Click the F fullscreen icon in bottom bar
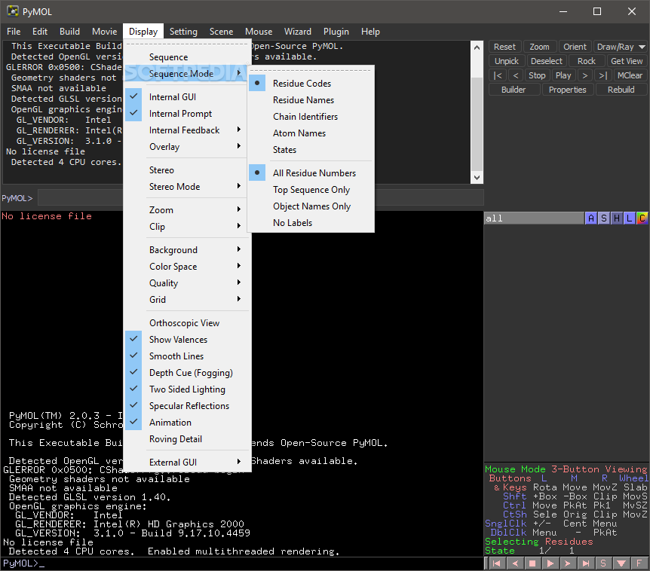Image resolution: width=650 pixels, height=571 pixels. [639, 563]
